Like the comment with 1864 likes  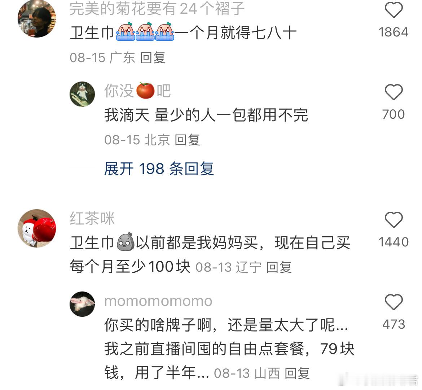[x=394, y=10]
